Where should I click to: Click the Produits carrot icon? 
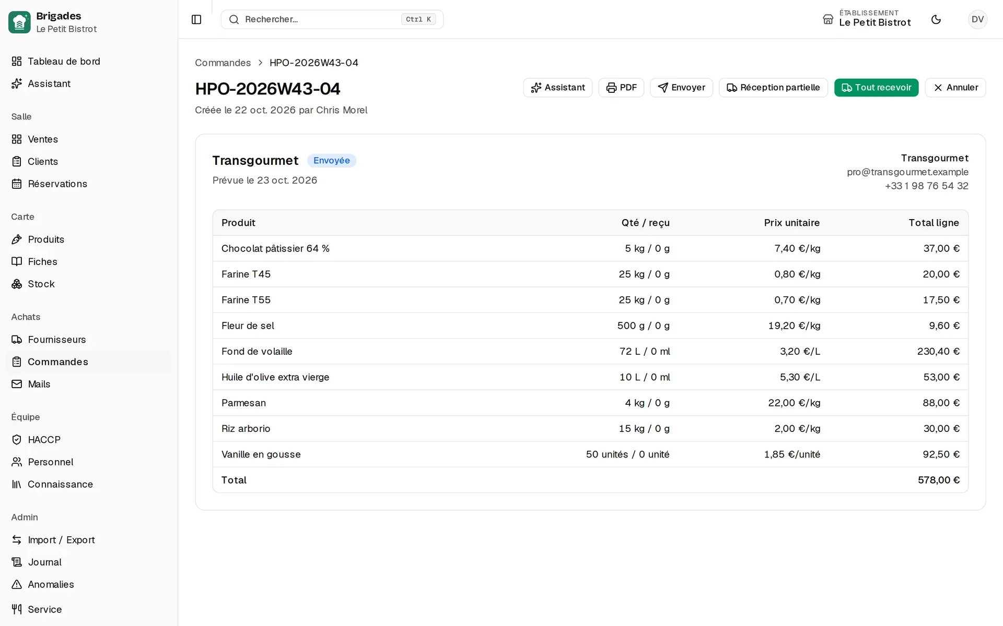click(x=17, y=239)
